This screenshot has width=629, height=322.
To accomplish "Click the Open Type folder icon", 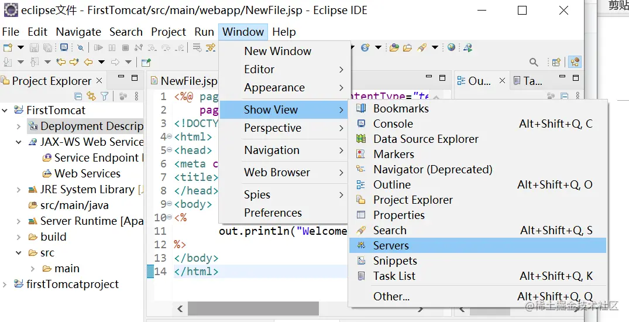I will point(394,48).
